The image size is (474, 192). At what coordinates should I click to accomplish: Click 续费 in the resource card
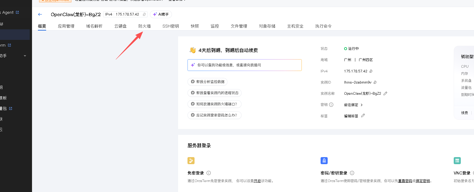click(x=465, y=113)
